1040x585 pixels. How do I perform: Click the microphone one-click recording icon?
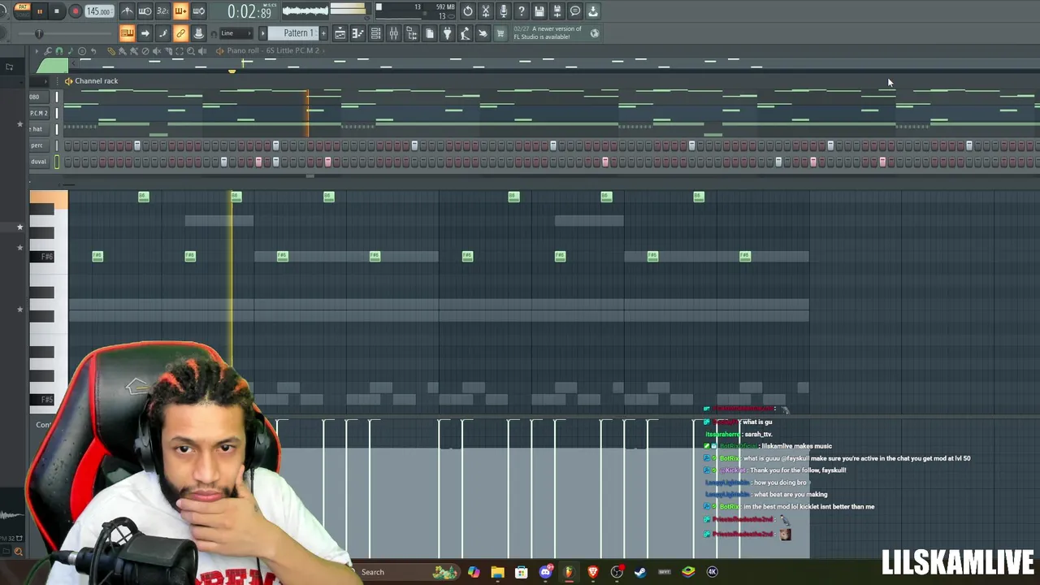point(504,11)
